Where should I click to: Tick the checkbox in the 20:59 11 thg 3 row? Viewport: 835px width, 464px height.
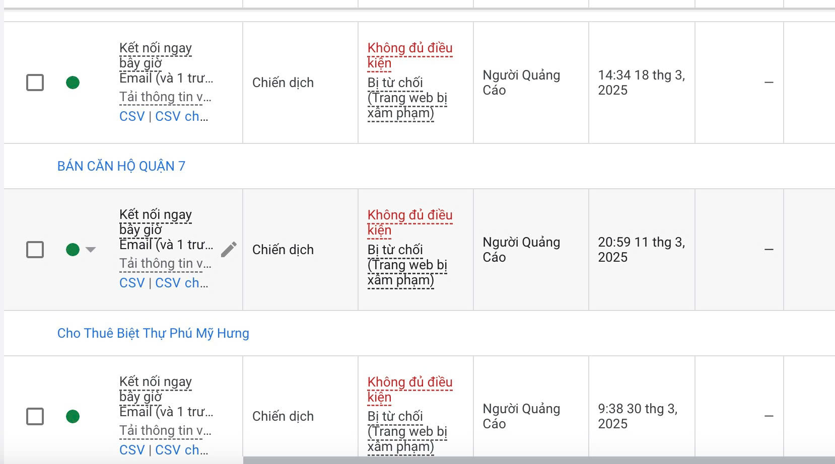click(x=35, y=250)
